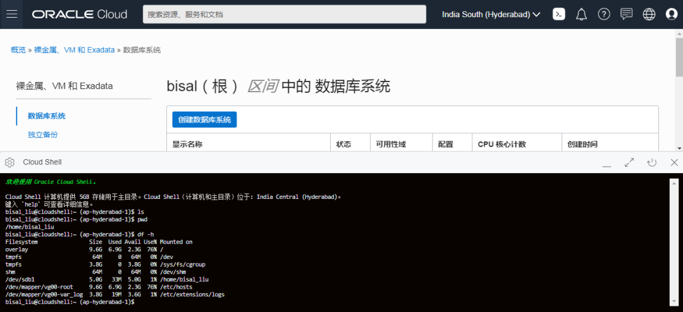Viewport: 683px width, 312px height.
Task: Restart Cloud Shell with the power icon
Action: 651,162
